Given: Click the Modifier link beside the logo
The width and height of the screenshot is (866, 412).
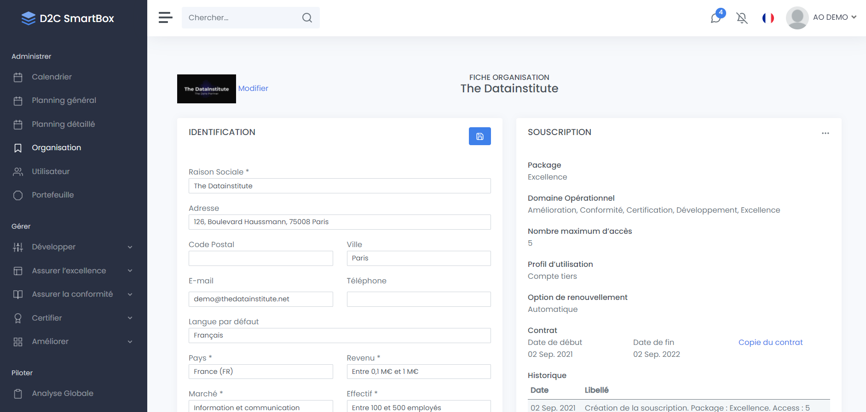Looking at the screenshot, I should (253, 88).
